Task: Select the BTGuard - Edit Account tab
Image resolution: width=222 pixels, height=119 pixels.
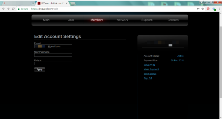Action: click(x=52, y=3)
